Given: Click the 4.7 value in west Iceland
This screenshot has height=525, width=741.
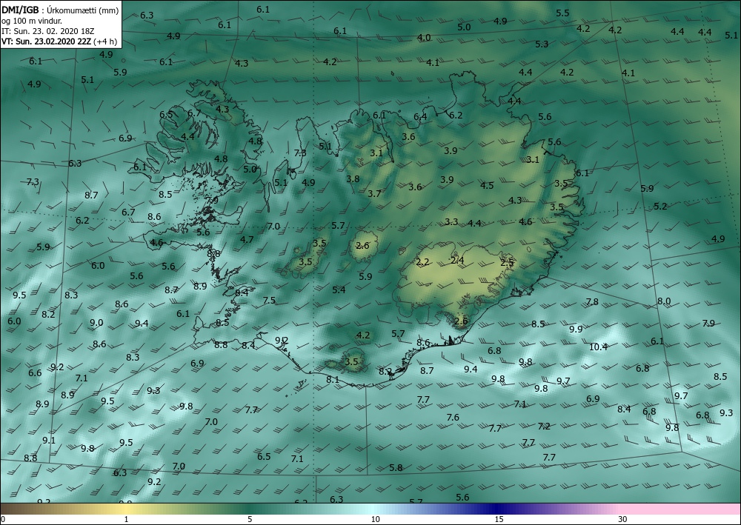Looking at the screenshot, I should tap(247, 239).
